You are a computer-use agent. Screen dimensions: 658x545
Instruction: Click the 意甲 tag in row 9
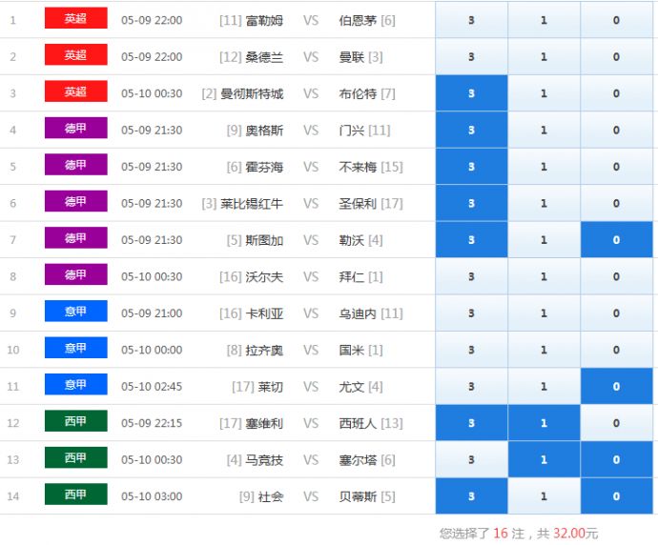(x=76, y=311)
